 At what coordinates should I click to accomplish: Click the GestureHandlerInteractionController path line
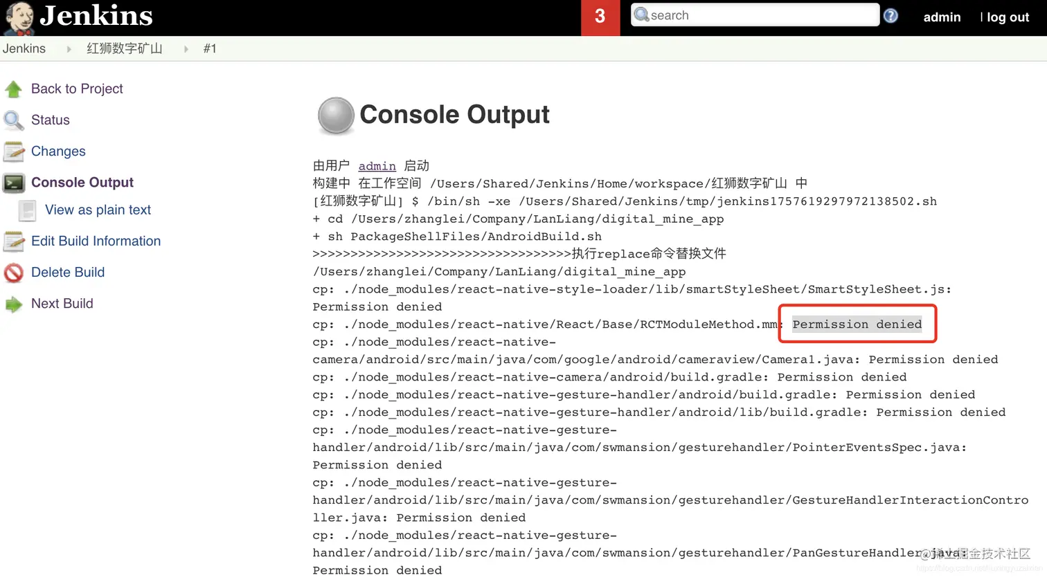[670, 500]
